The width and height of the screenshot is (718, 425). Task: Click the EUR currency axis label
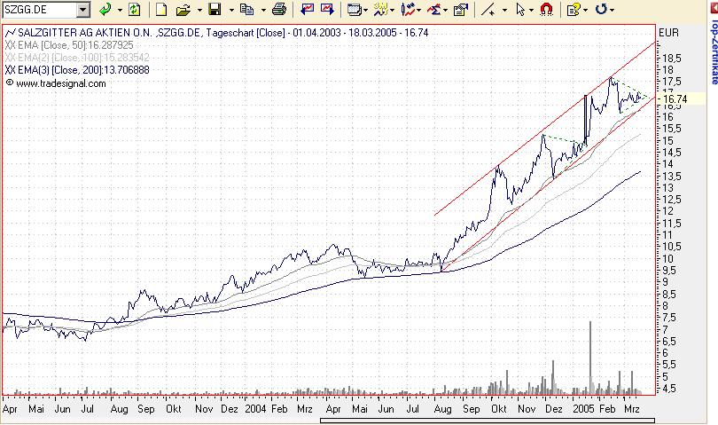pyautogui.click(x=668, y=33)
